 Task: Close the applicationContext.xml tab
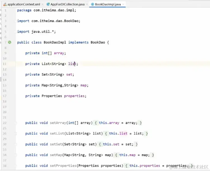click(43, 4)
